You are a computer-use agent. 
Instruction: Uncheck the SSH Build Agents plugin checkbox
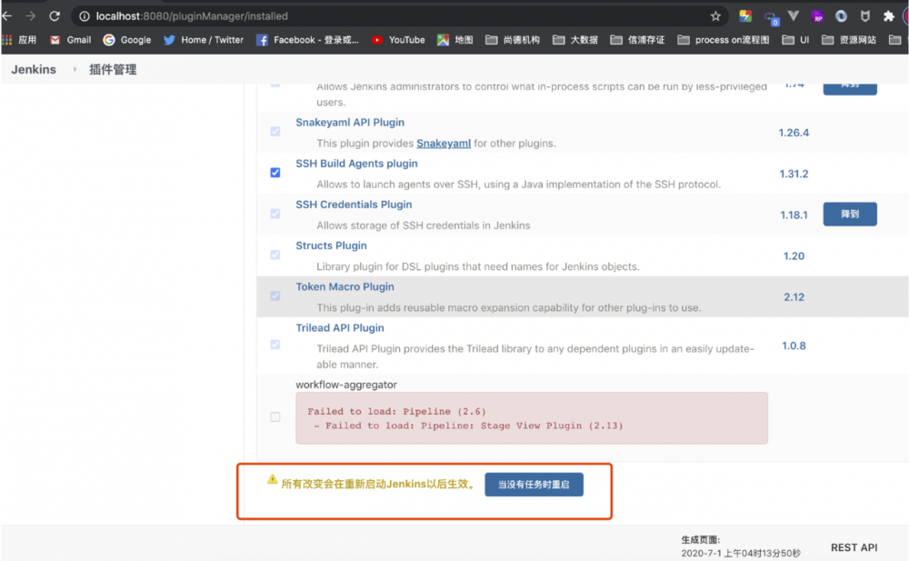click(275, 173)
